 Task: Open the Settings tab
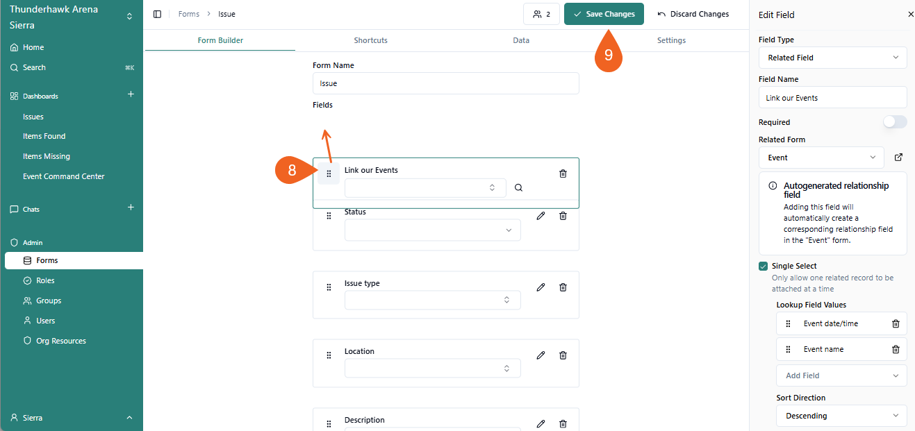671,40
